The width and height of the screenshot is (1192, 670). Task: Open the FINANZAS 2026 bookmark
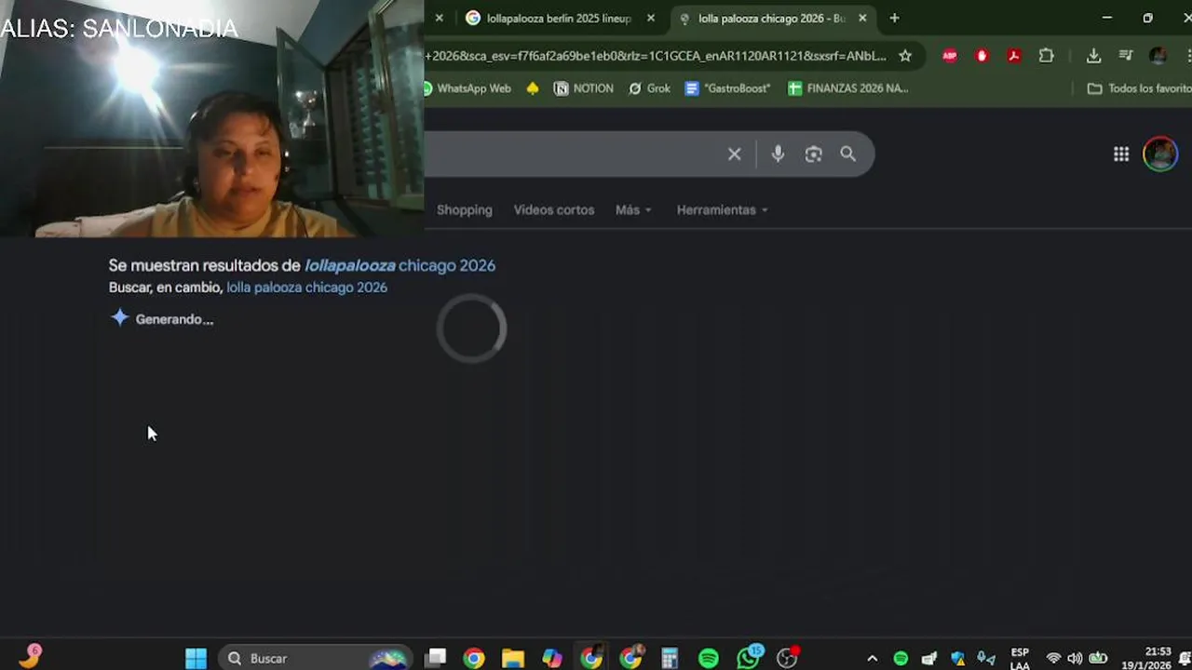[x=847, y=88]
